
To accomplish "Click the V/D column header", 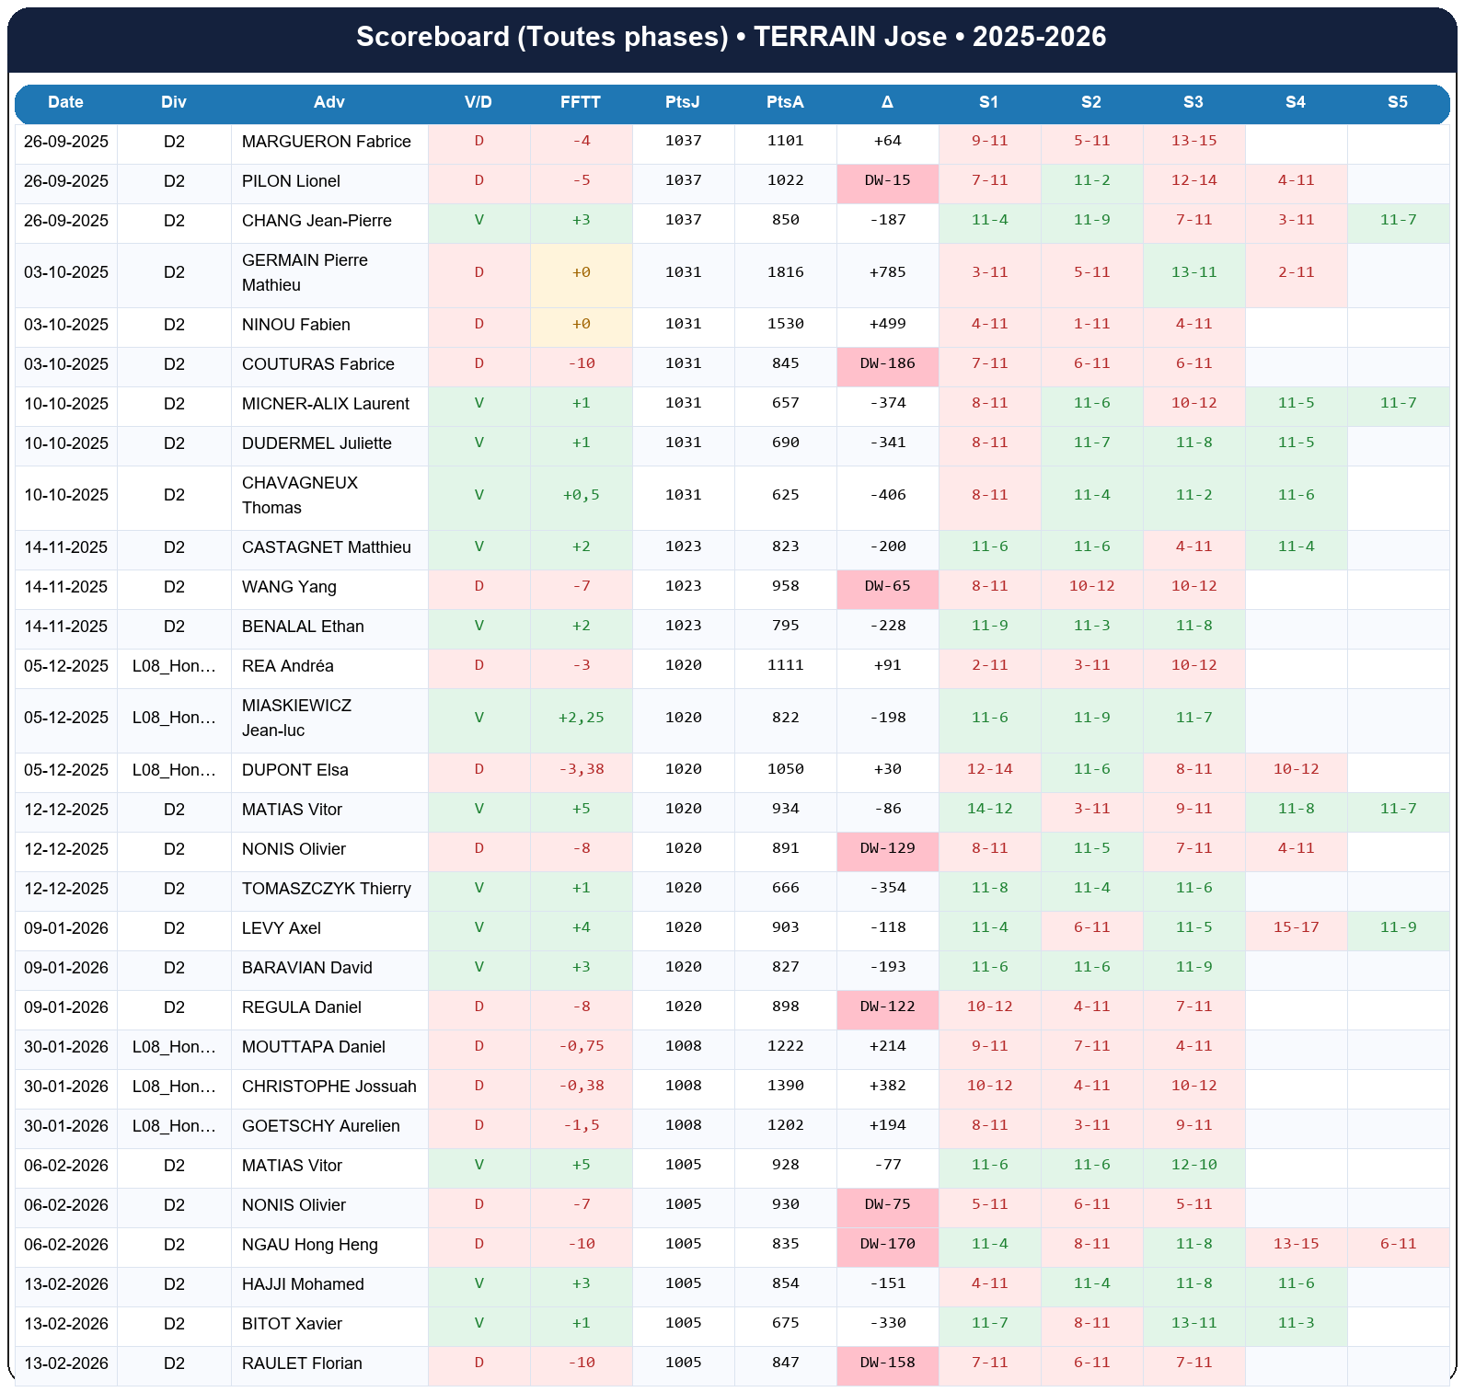I will click(x=478, y=102).
